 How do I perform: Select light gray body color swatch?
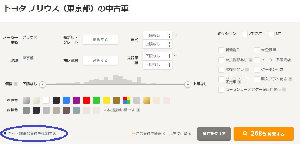pyautogui.click(x=137, y=100)
